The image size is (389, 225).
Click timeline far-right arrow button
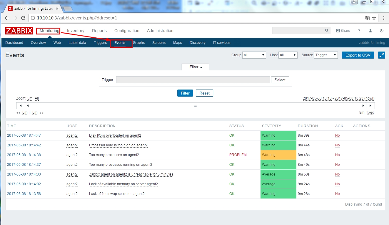pos(370,106)
